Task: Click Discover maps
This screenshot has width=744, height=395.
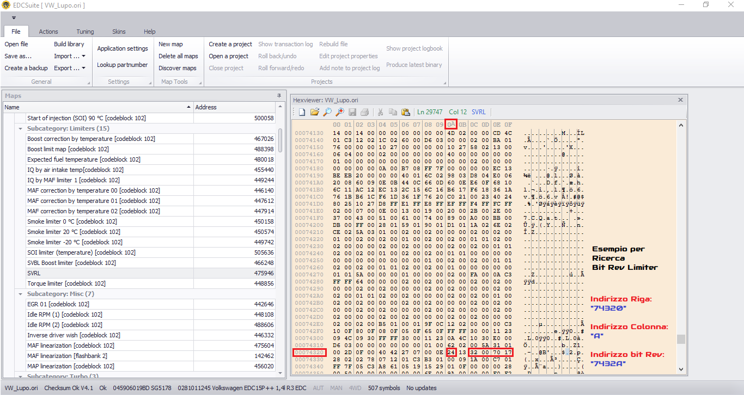Action: (178, 68)
